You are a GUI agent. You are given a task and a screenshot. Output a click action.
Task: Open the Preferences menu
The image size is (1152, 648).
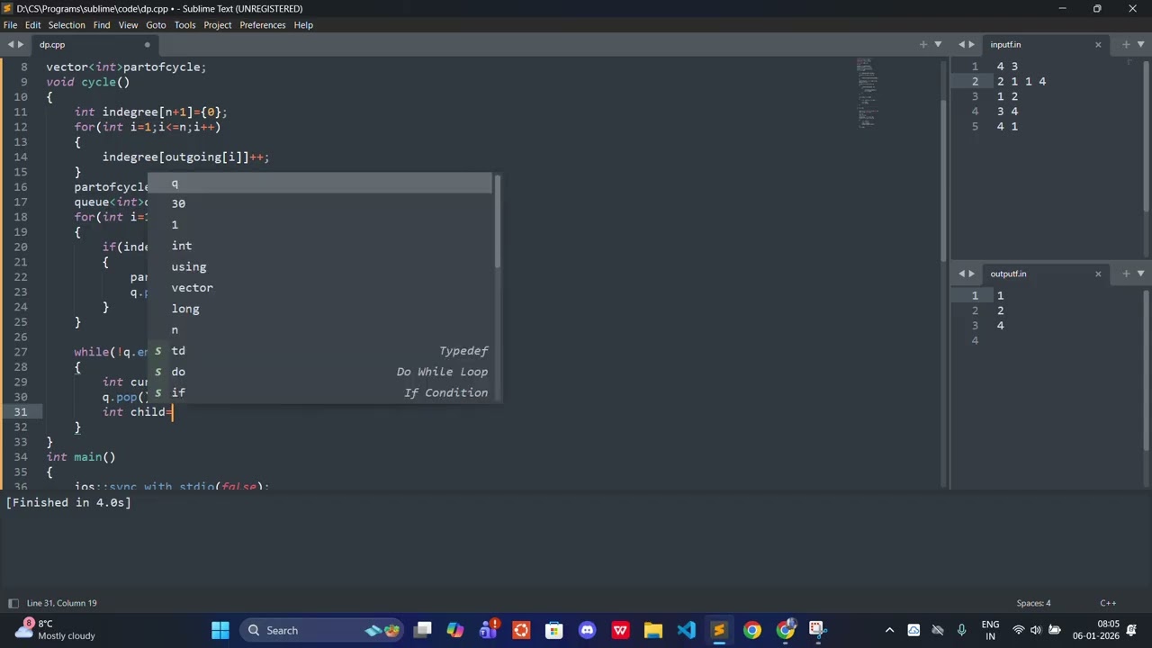(x=263, y=25)
